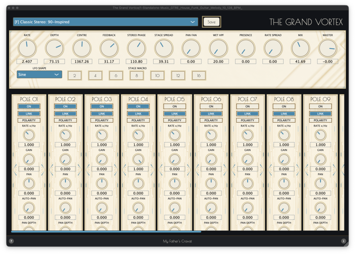Select stage macro 2
This screenshot has height=254, width=355.
click(x=75, y=75)
